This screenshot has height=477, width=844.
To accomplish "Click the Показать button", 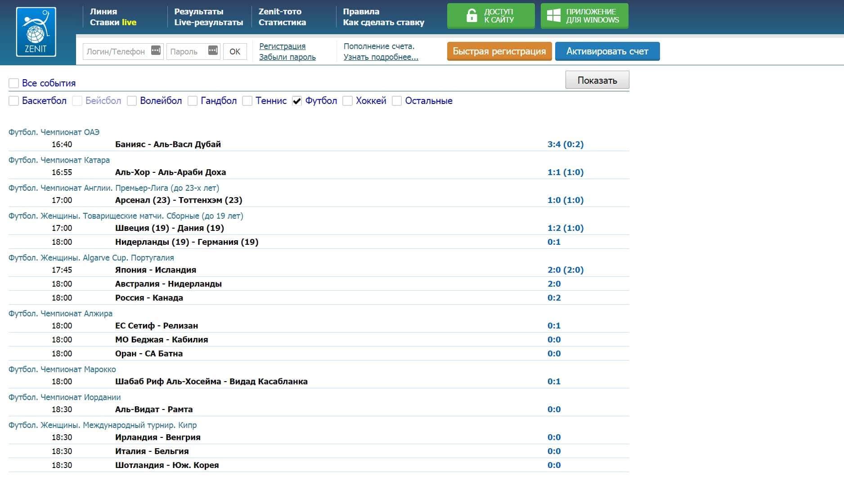I will [x=597, y=80].
